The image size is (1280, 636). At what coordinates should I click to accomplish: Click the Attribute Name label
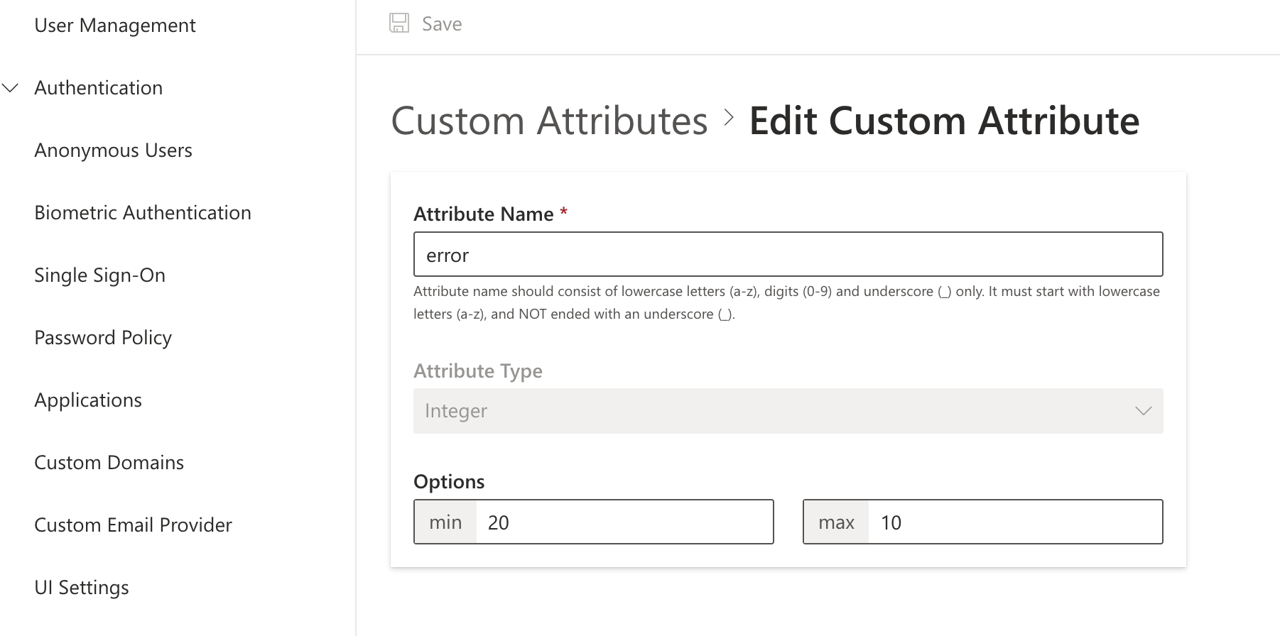[484, 214]
